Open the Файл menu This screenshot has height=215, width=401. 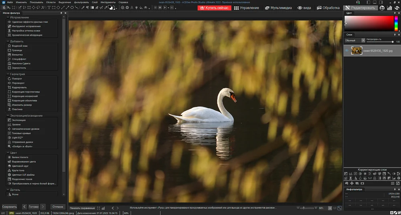pos(10,2)
